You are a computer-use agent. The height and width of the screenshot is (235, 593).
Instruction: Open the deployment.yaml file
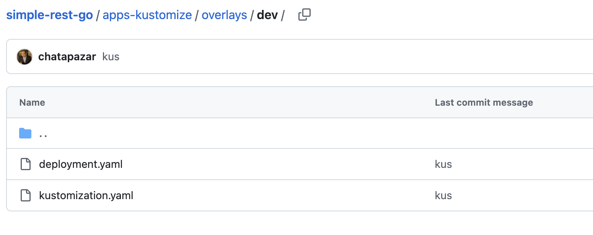pos(81,164)
